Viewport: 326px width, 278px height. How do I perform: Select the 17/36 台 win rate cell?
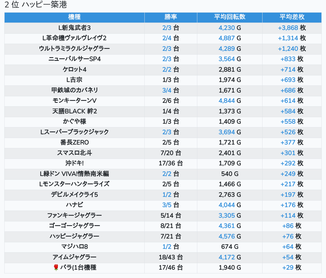click(171, 163)
